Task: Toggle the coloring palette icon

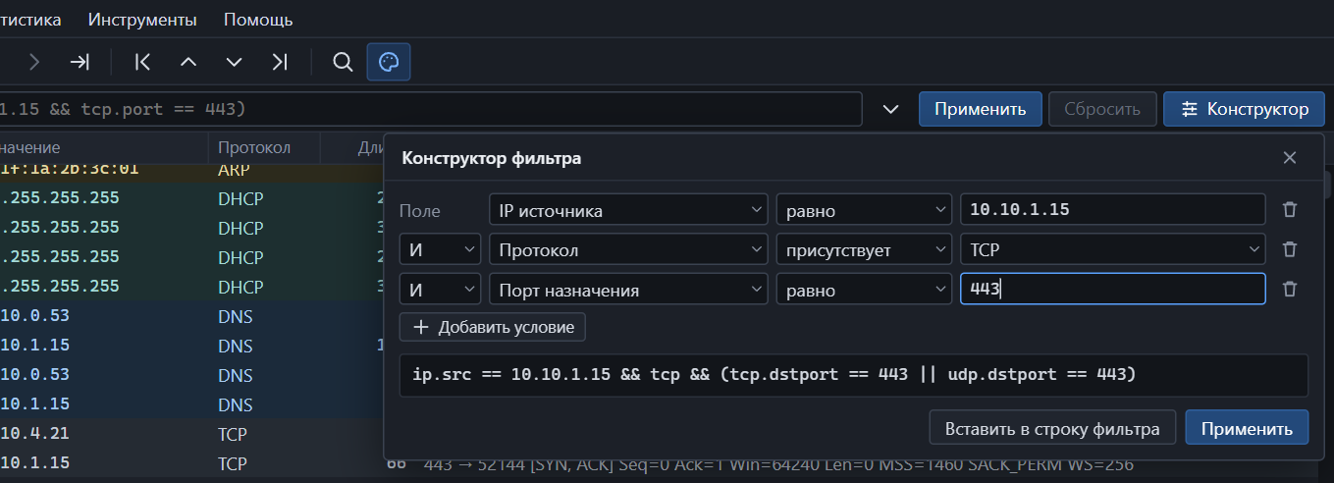Action: (x=389, y=62)
